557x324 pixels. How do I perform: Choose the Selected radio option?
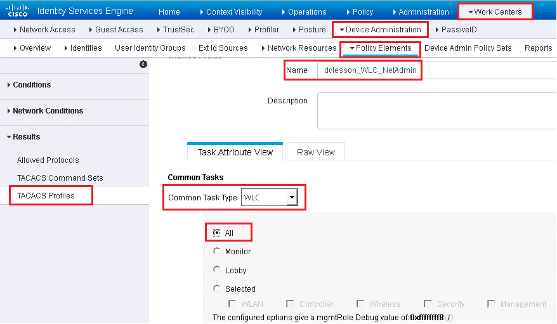point(216,288)
